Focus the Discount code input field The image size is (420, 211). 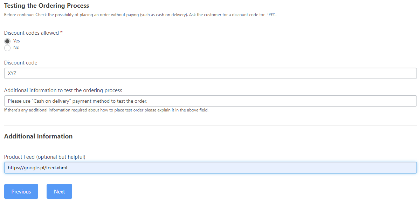coord(210,73)
